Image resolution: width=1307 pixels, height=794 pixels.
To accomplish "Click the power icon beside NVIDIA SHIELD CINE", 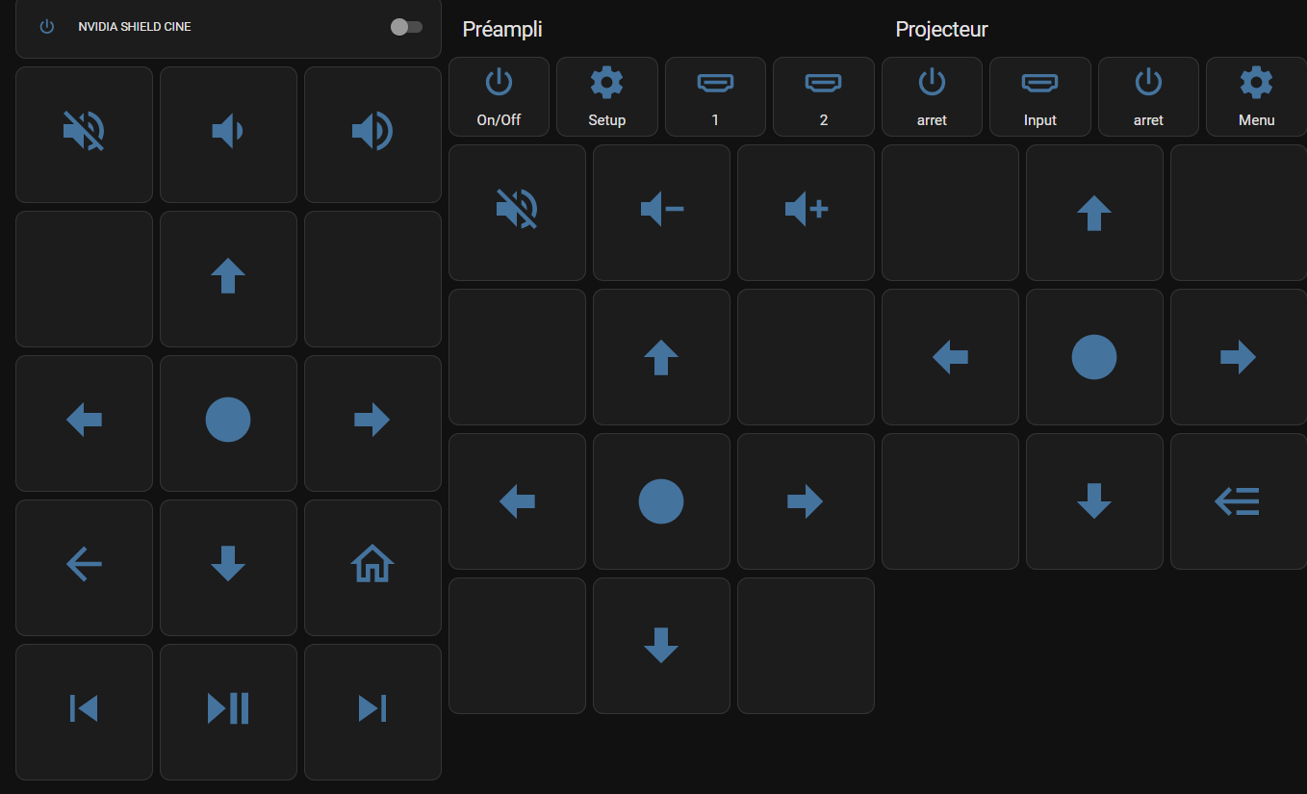I will 46,27.
